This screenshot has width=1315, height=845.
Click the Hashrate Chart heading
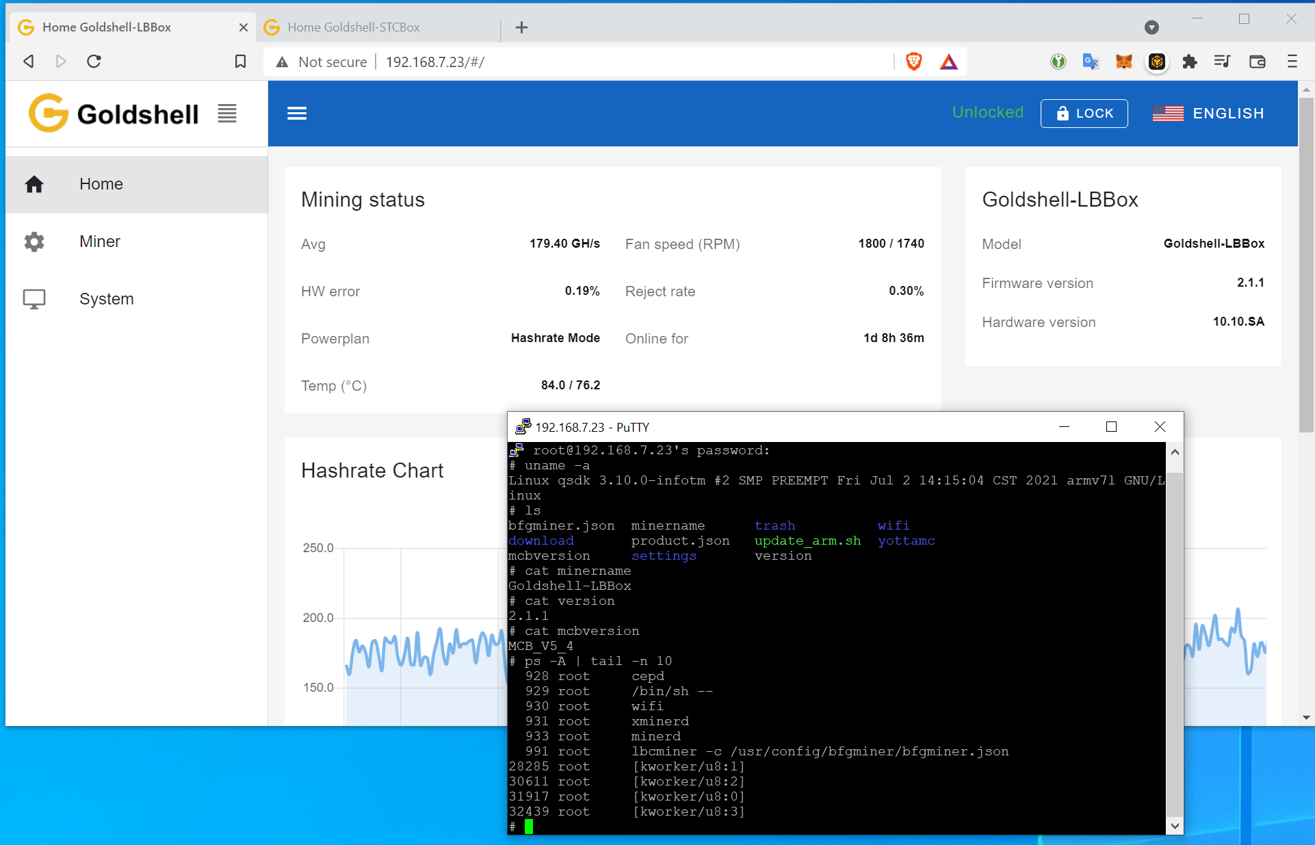(372, 470)
